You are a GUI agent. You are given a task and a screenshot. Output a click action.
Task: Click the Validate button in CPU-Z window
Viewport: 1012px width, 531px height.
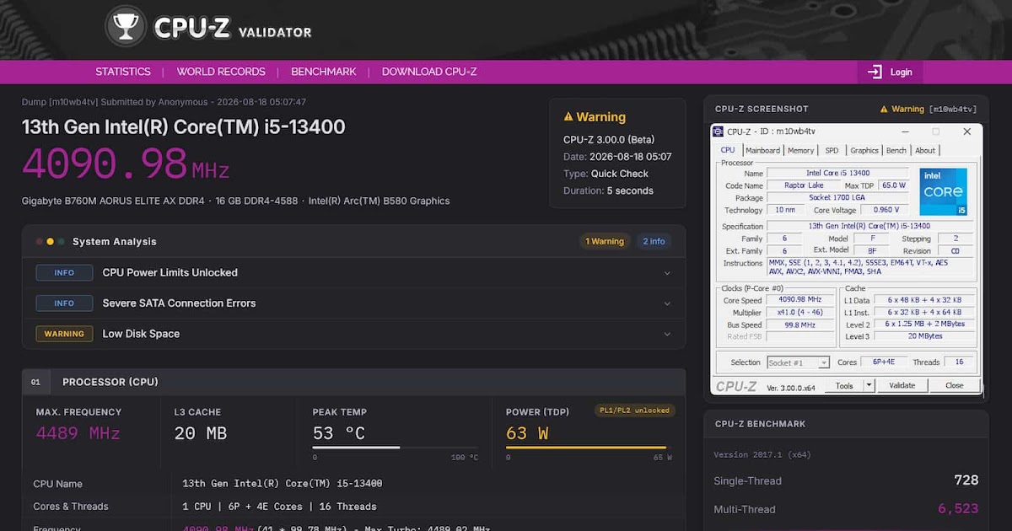902,385
